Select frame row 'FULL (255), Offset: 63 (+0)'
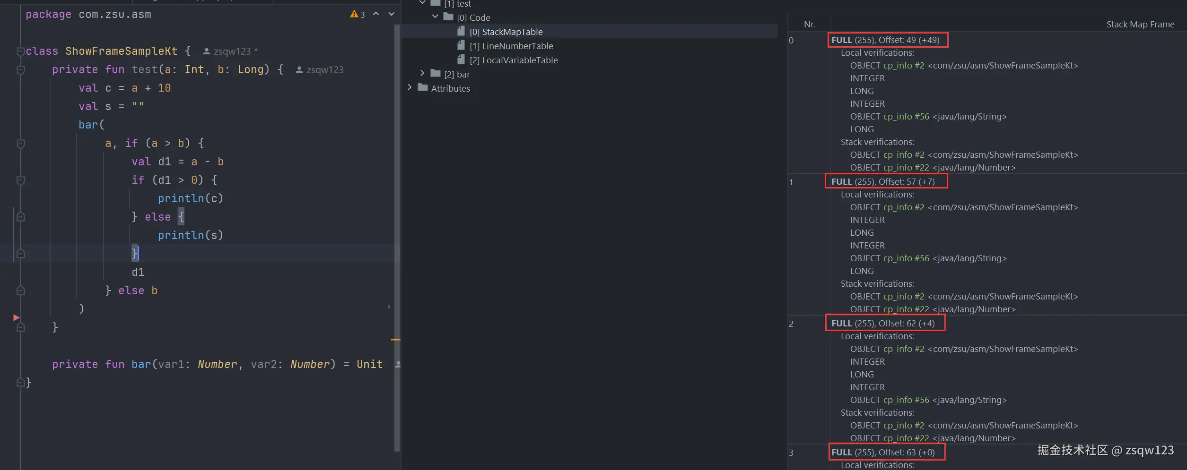Screen dimensions: 1187x470 pos(883,453)
